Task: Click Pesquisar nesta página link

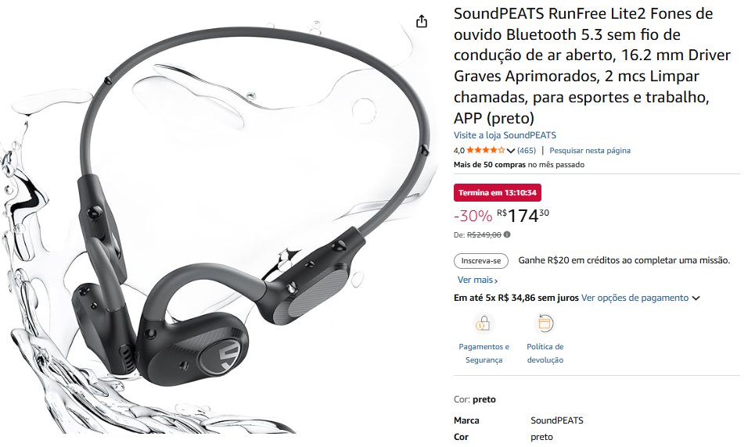Action: pyautogui.click(x=590, y=150)
